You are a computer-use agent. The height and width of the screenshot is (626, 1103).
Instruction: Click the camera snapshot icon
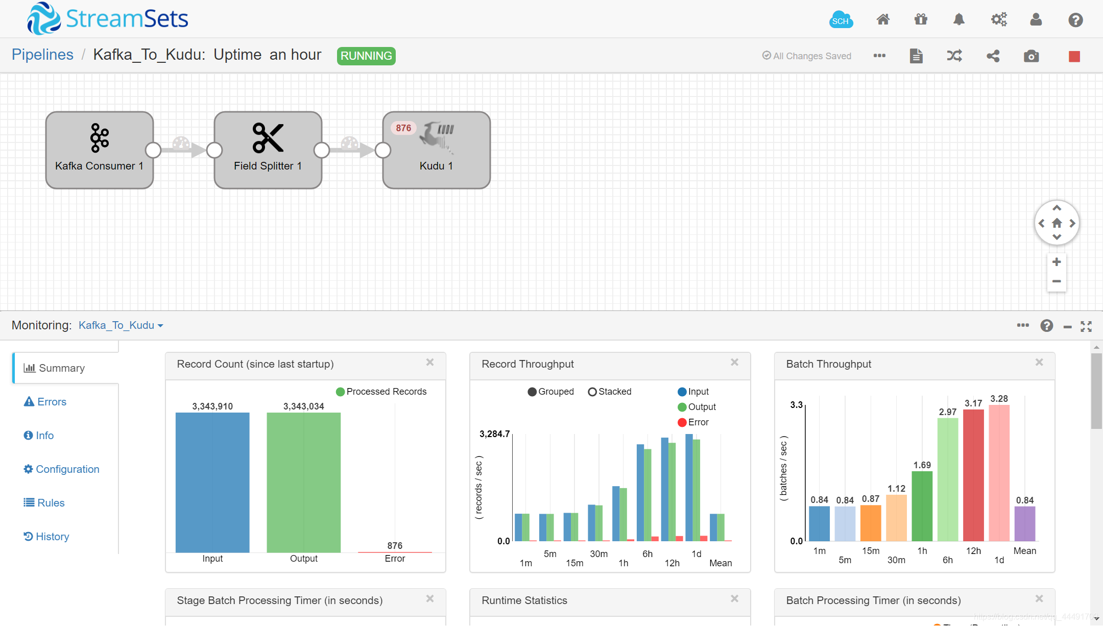click(x=1031, y=55)
